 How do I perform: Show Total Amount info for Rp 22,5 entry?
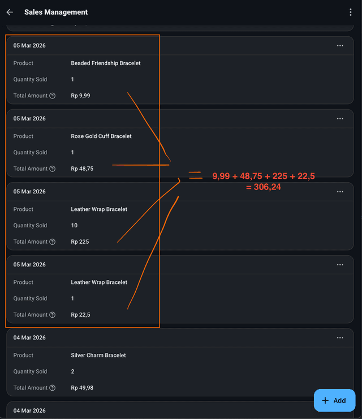coord(53,315)
